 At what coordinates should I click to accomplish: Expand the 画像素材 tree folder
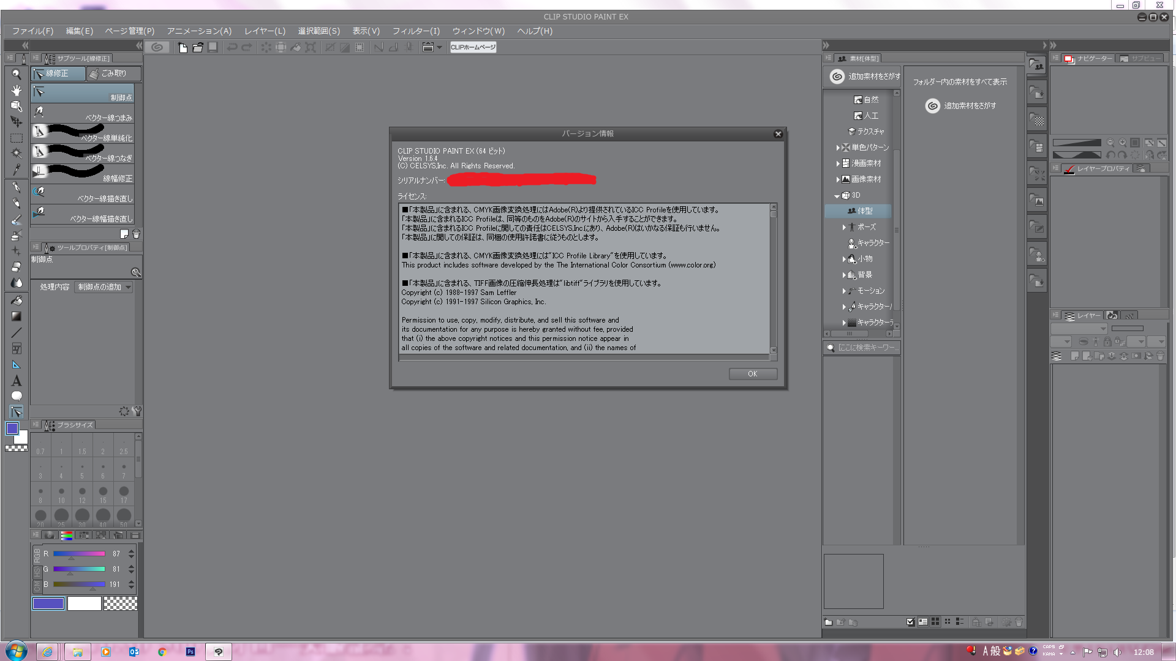838,179
